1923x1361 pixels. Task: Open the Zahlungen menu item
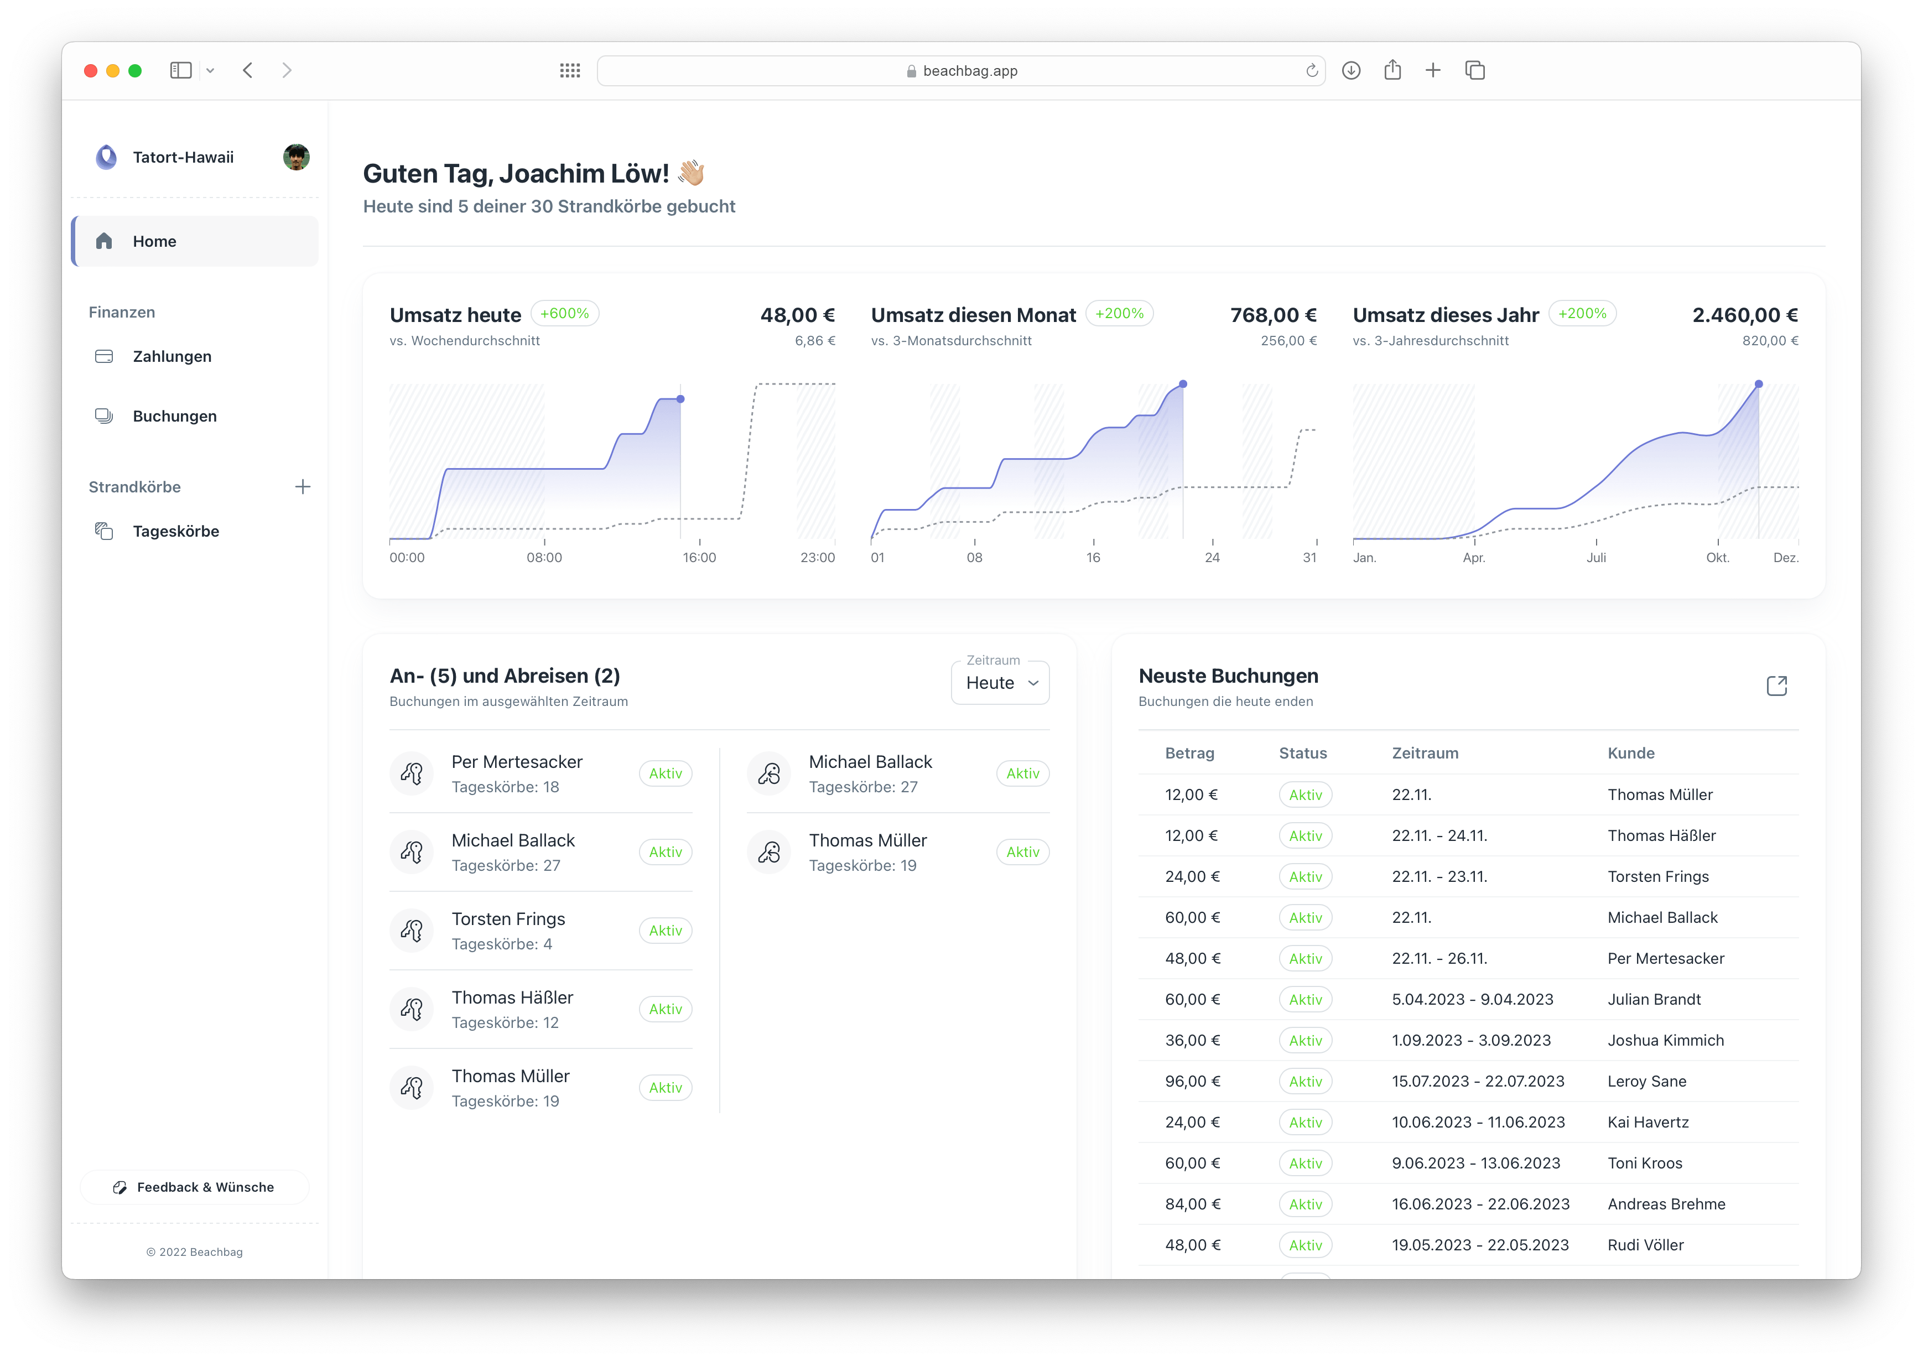click(x=171, y=356)
